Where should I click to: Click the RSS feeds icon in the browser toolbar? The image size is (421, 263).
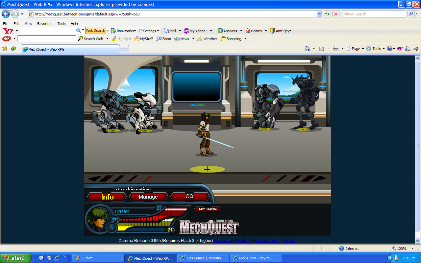click(321, 48)
